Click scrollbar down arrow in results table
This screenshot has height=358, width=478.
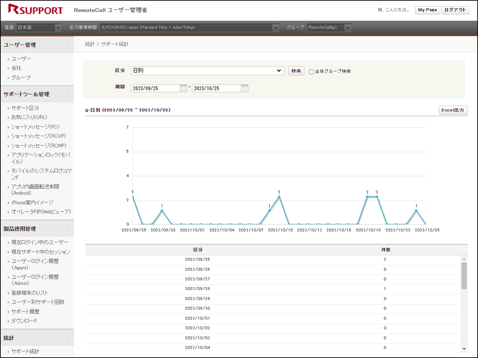pos(464,349)
